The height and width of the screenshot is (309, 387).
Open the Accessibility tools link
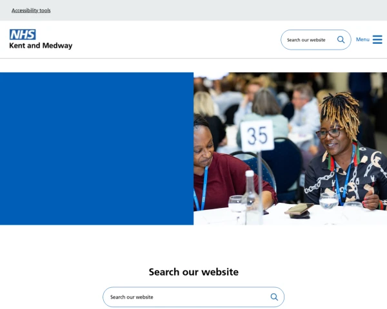(x=31, y=10)
